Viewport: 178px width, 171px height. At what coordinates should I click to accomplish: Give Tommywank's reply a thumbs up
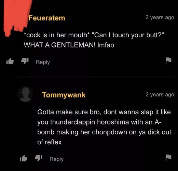pos(24,158)
